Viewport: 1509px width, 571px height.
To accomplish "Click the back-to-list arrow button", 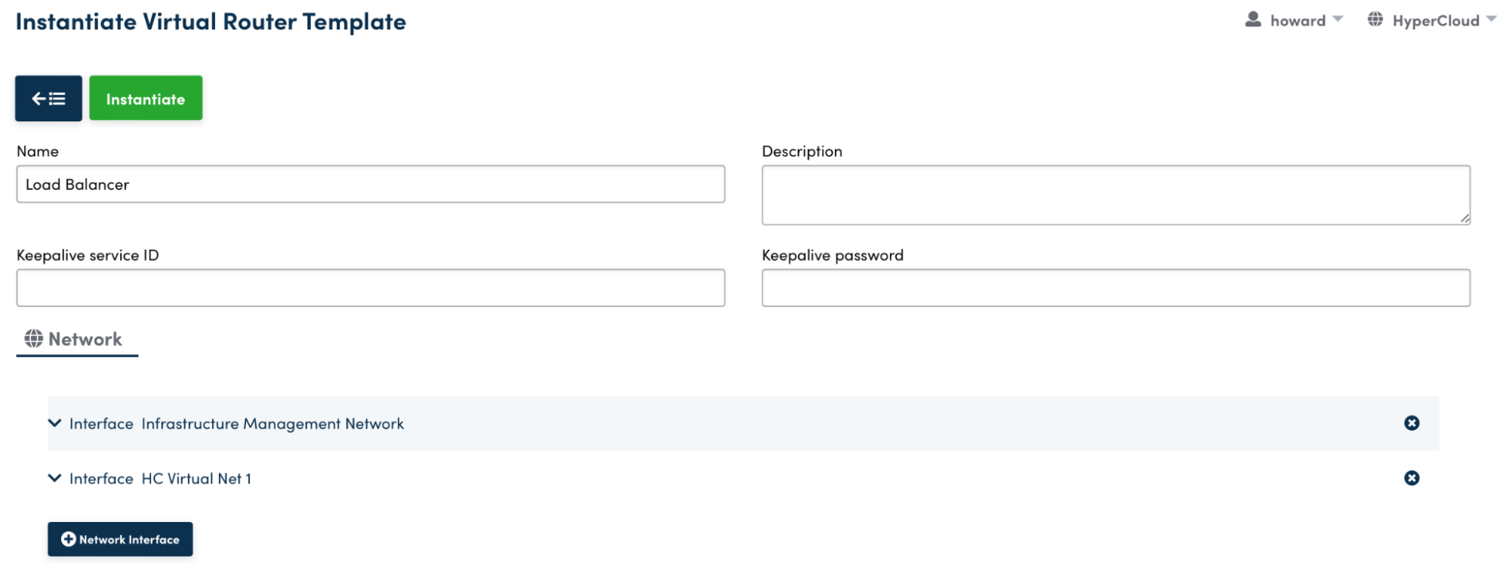I will point(48,99).
